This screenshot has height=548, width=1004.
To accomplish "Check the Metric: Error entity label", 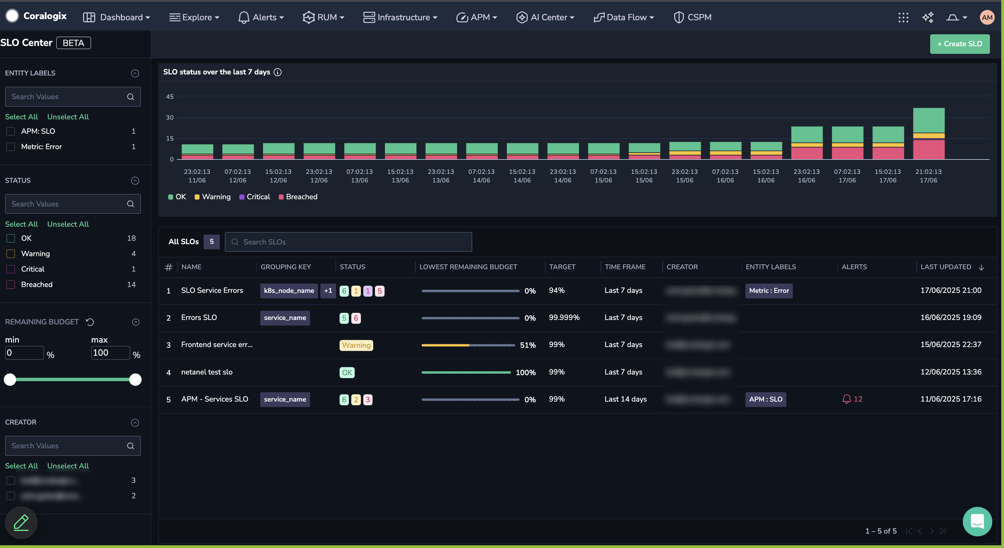I will point(11,147).
